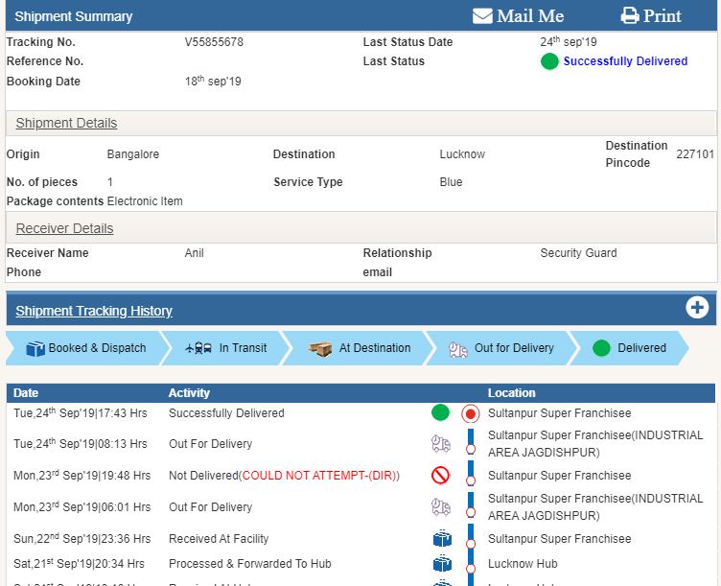
Task: Click the Shipment Tracking History link
Action: 94,311
